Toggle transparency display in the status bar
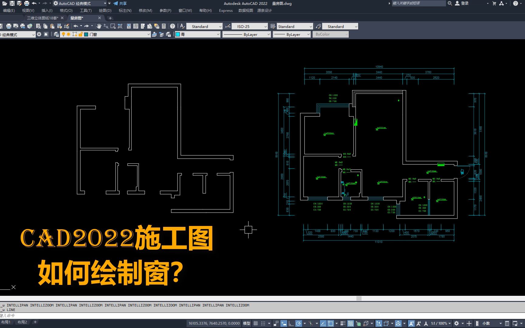The width and height of the screenshot is (525, 328). 350,323
